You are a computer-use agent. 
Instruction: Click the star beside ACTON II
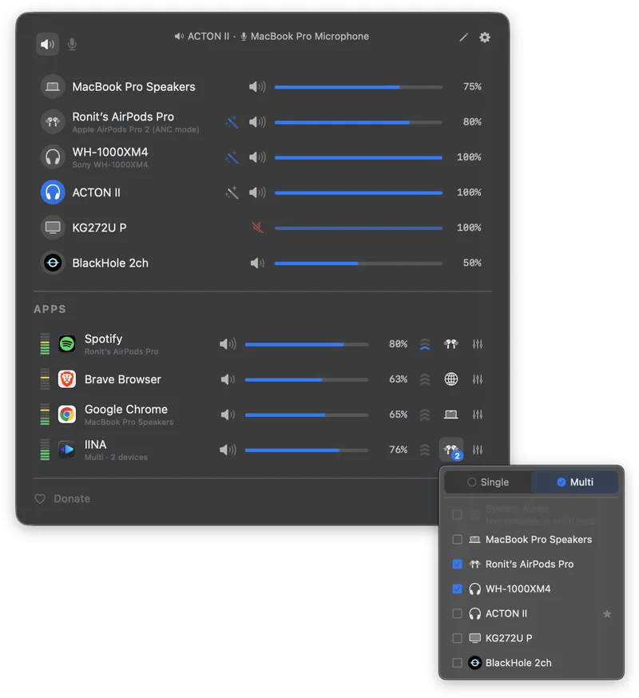(x=607, y=614)
